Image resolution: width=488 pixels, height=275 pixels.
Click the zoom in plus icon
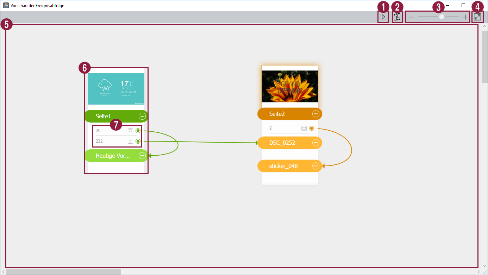point(465,17)
